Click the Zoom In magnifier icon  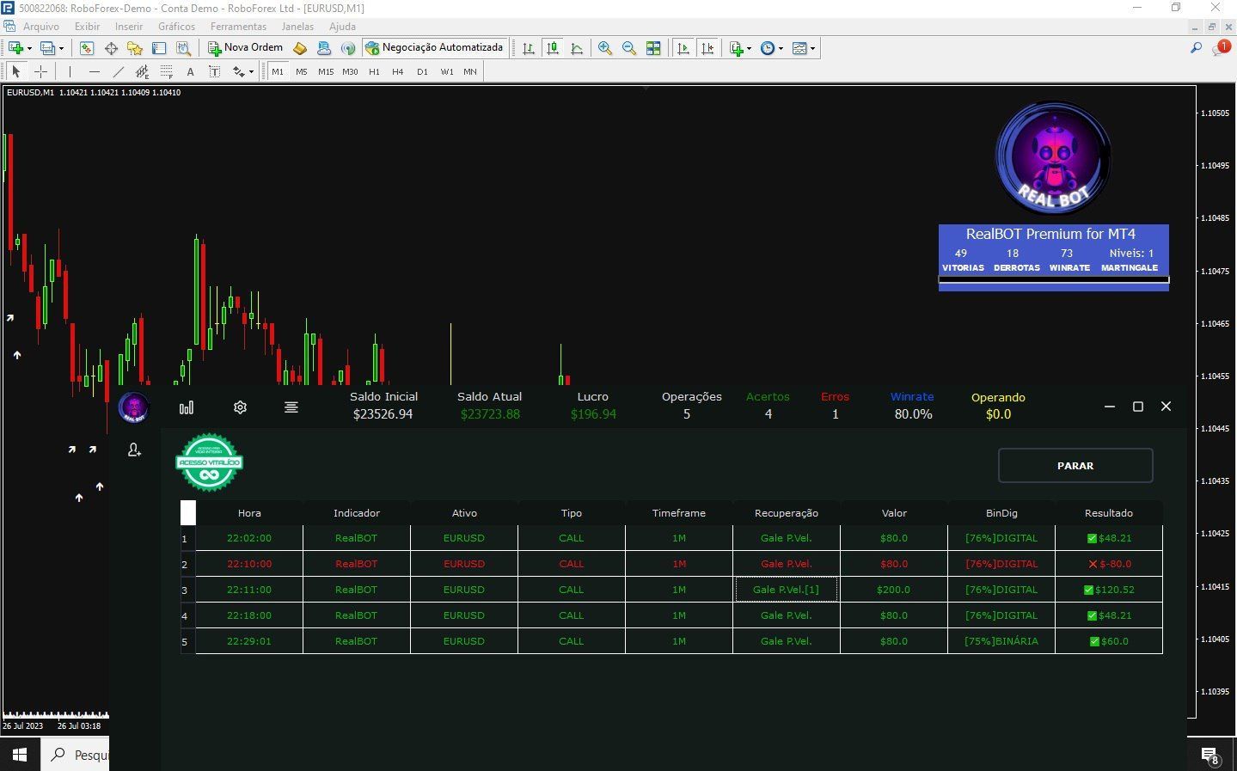[605, 48]
